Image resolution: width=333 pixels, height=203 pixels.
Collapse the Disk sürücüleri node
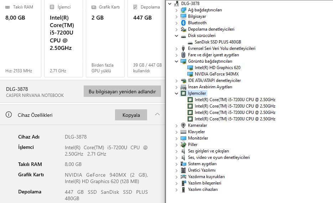point(177,36)
